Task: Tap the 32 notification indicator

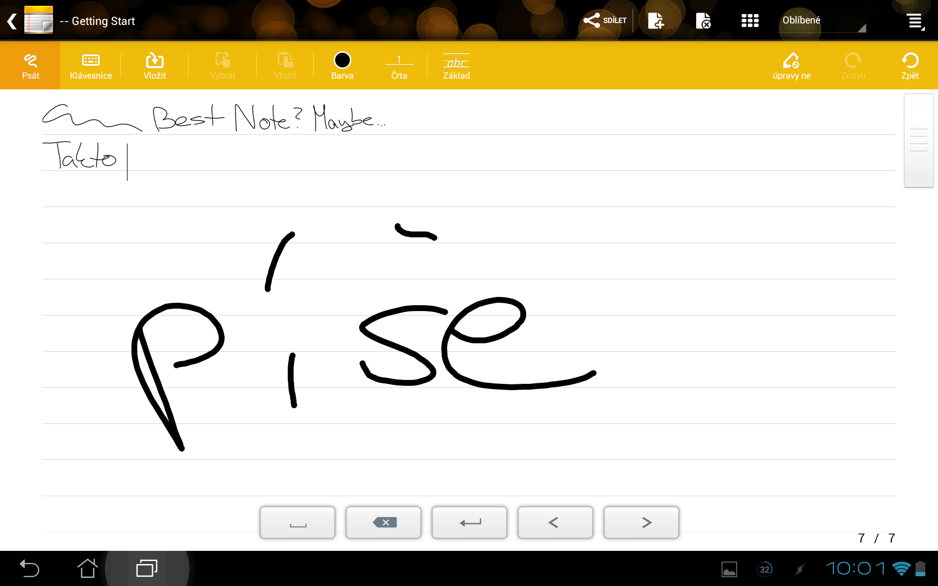Action: point(765,569)
